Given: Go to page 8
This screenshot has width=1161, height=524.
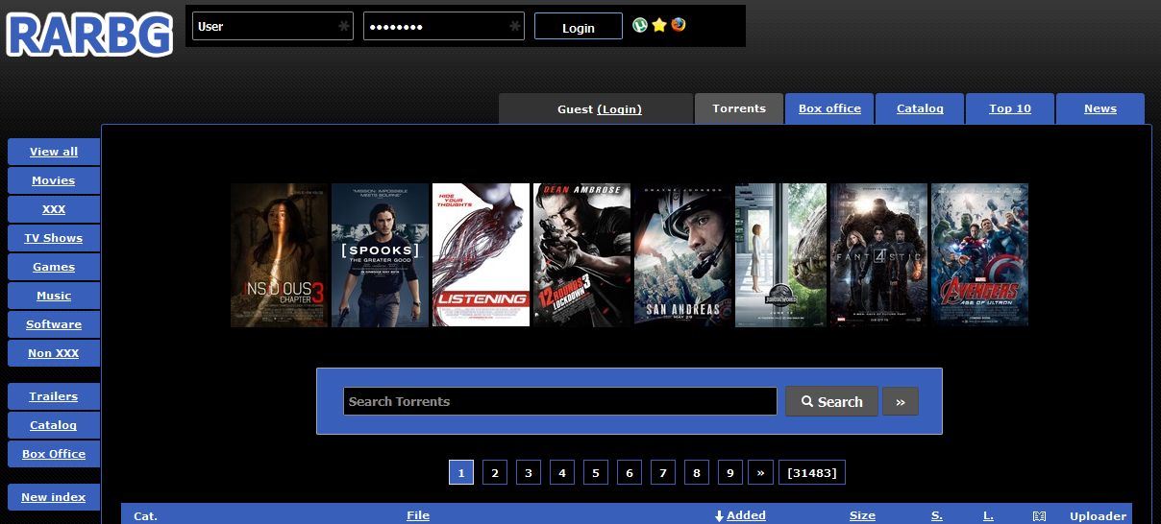Looking at the screenshot, I should [x=697, y=472].
